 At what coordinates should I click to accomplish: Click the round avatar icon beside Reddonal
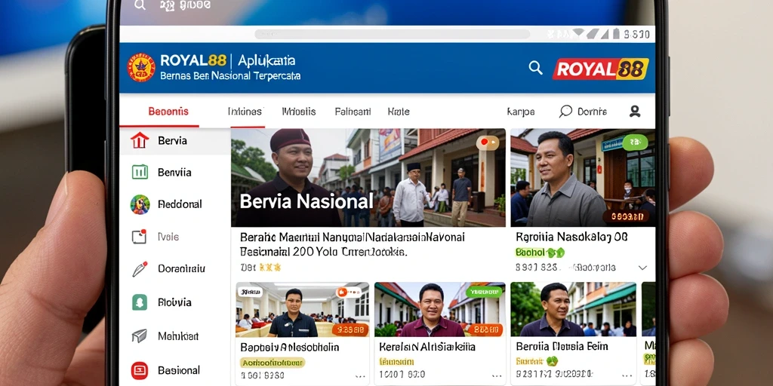point(140,204)
